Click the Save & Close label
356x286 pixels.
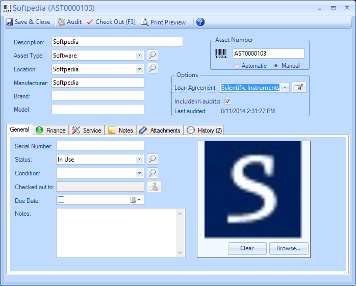[x=32, y=22]
